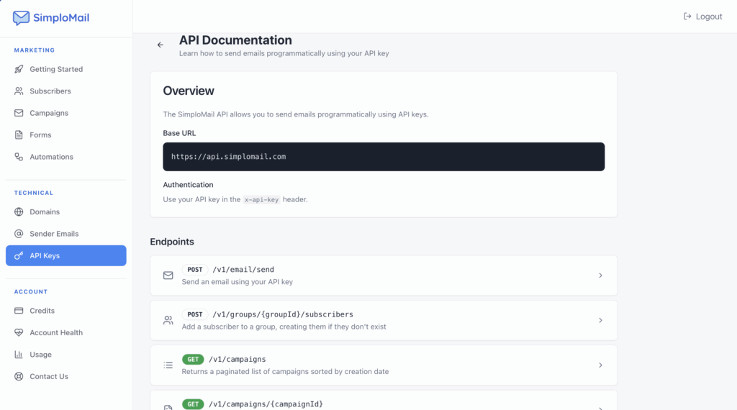Image resolution: width=737 pixels, height=410 pixels.
Task: Click the GET badge on /v1/campaigns/{campaignId}
Action: pos(193,404)
